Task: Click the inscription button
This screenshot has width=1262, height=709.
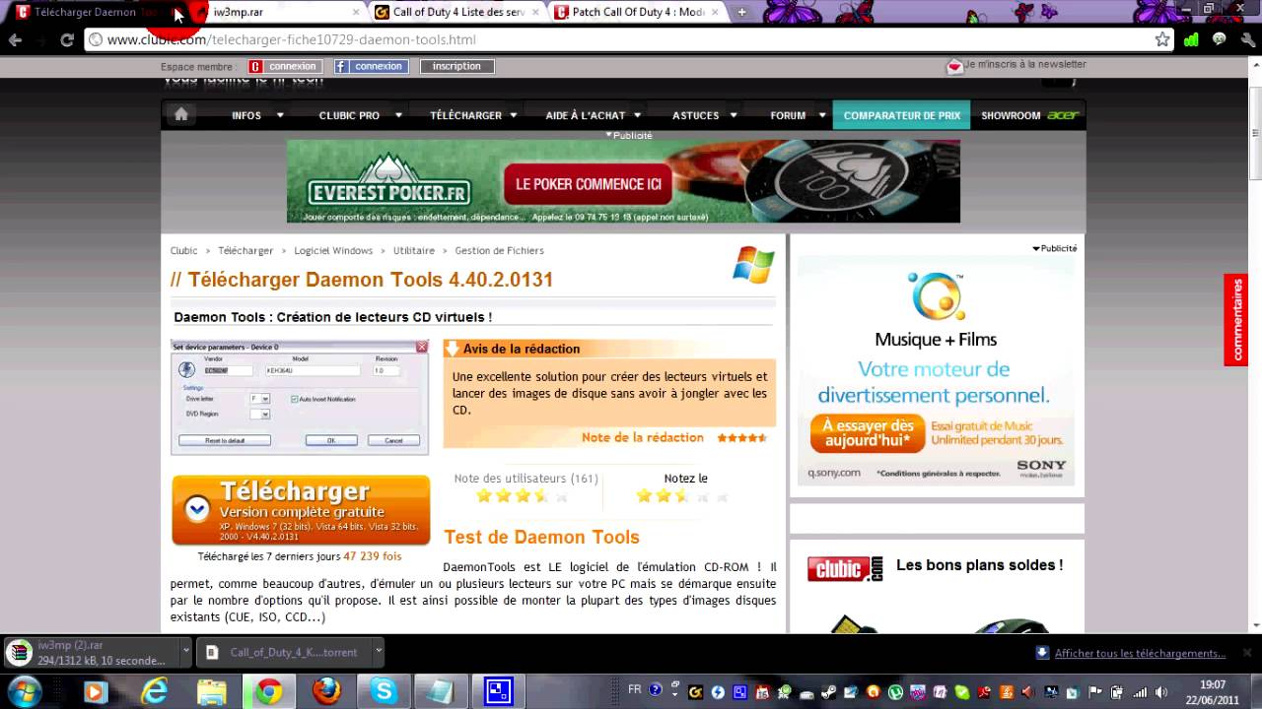Action: (456, 66)
